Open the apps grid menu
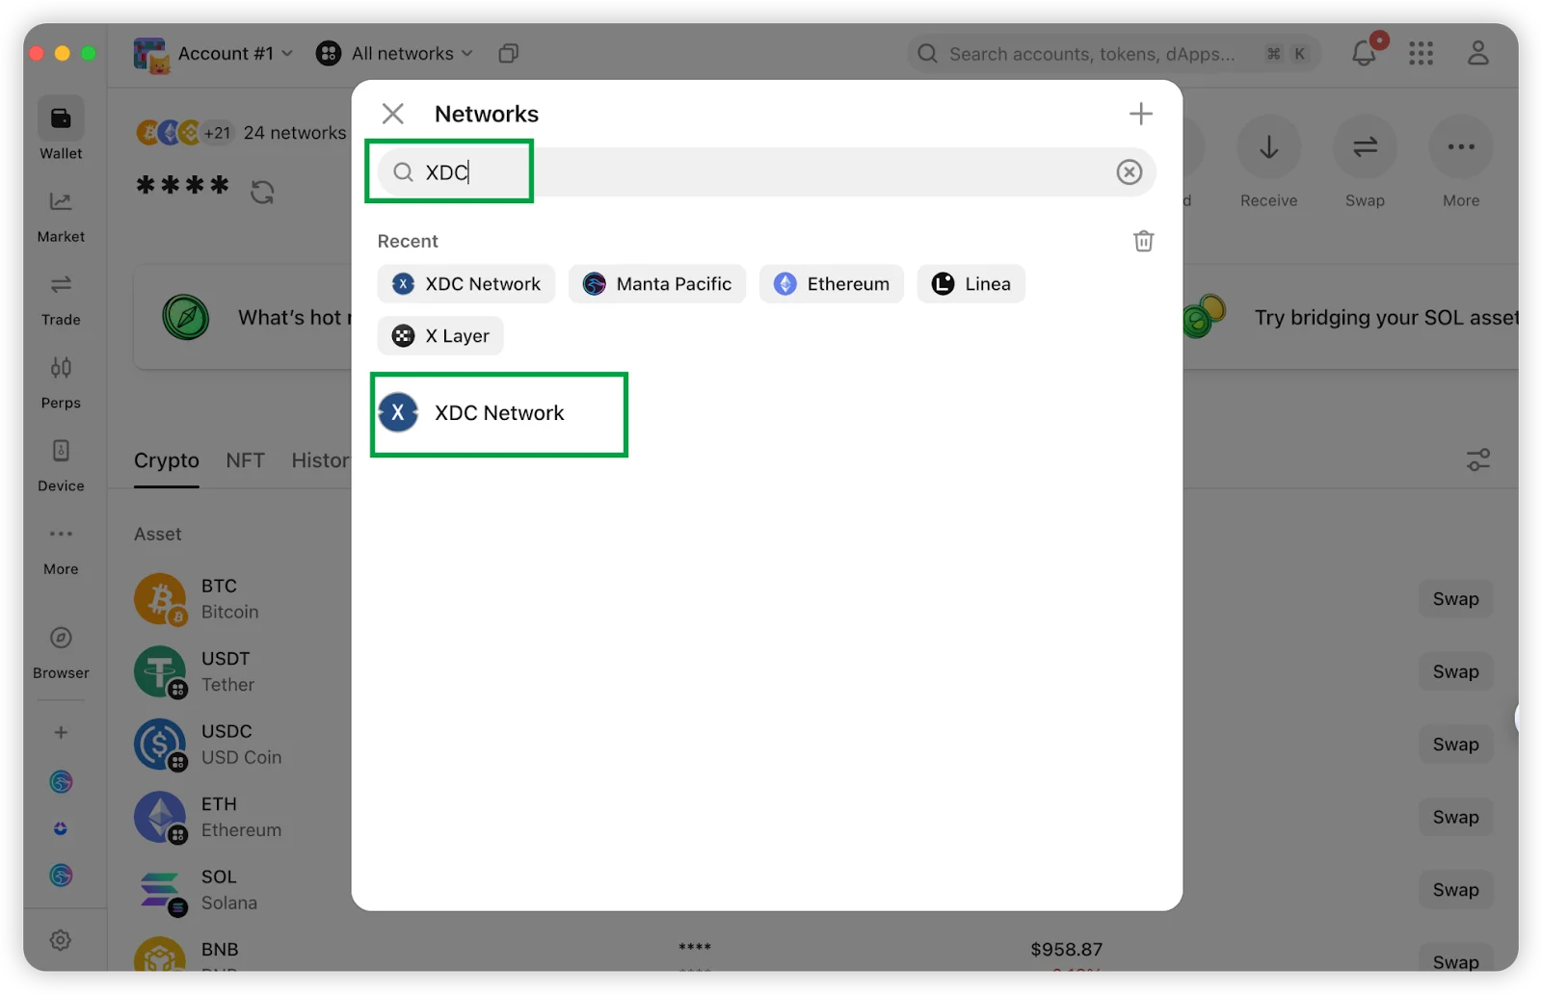Screen dimensions: 1542x995 1421,54
